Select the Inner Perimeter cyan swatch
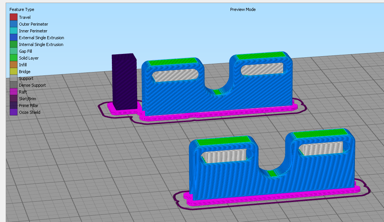The width and height of the screenshot is (384, 222). pyautogui.click(x=14, y=31)
